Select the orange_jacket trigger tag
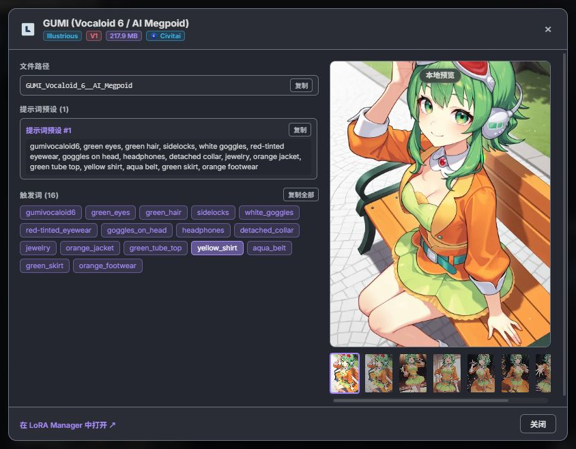 89,248
